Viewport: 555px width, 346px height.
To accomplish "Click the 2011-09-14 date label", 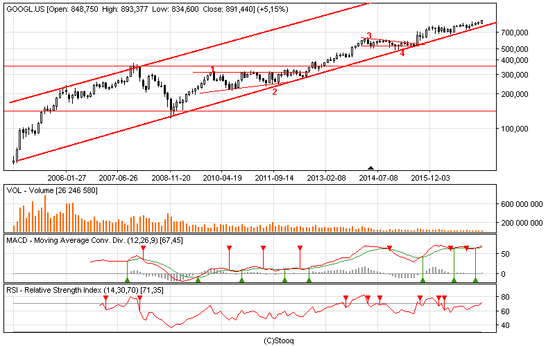I will click(x=274, y=178).
